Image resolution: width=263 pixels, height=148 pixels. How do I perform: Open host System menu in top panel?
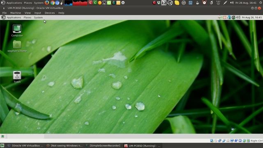[x=39, y=3]
